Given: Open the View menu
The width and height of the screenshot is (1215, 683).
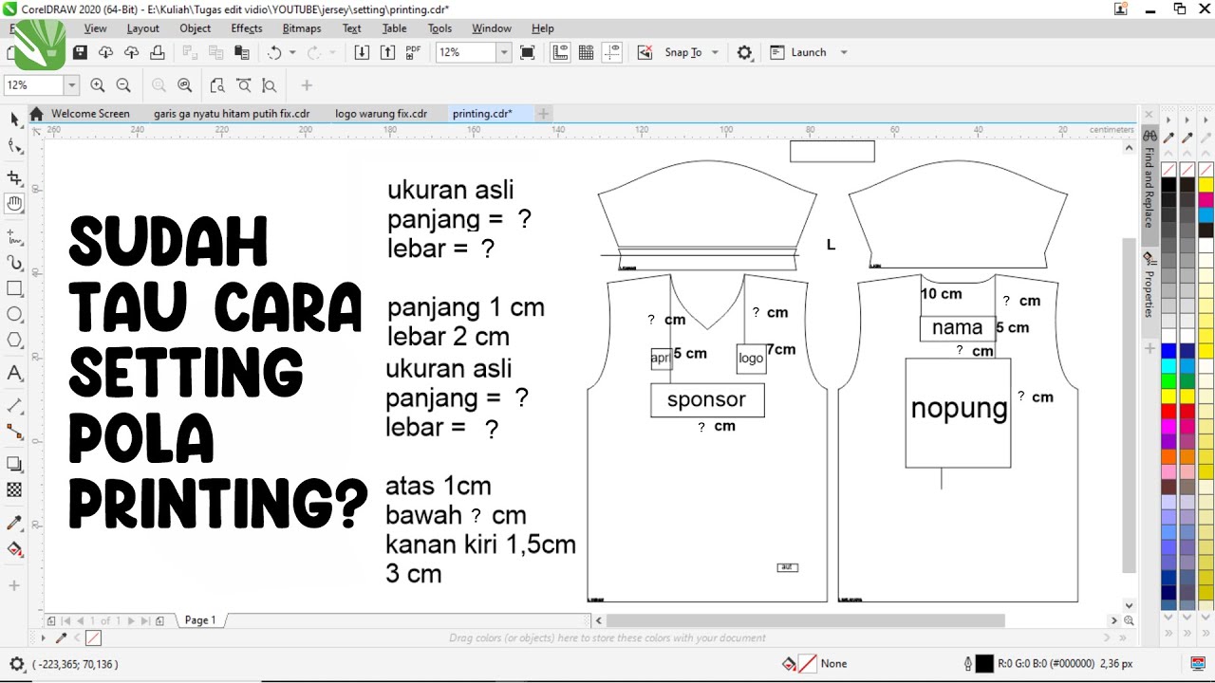Looking at the screenshot, I should pyautogui.click(x=95, y=28).
